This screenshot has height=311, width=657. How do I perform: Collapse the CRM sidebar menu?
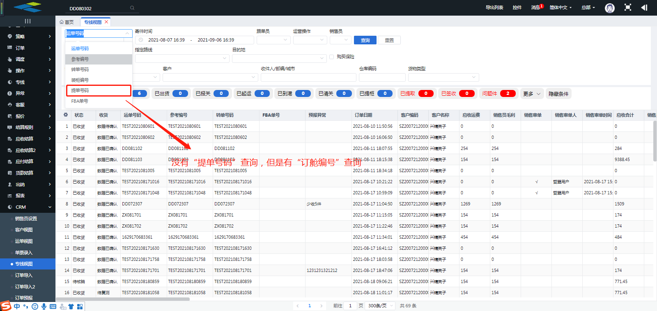point(28,207)
